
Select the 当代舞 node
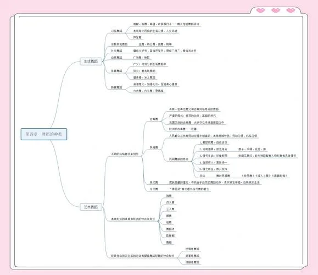click(154, 189)
